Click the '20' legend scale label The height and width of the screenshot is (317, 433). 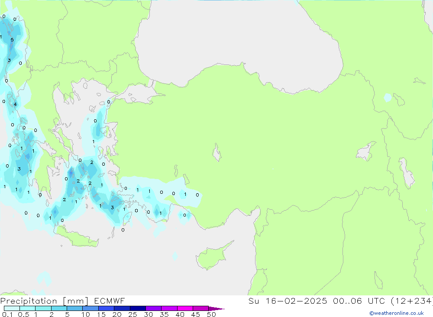[117, 314]
